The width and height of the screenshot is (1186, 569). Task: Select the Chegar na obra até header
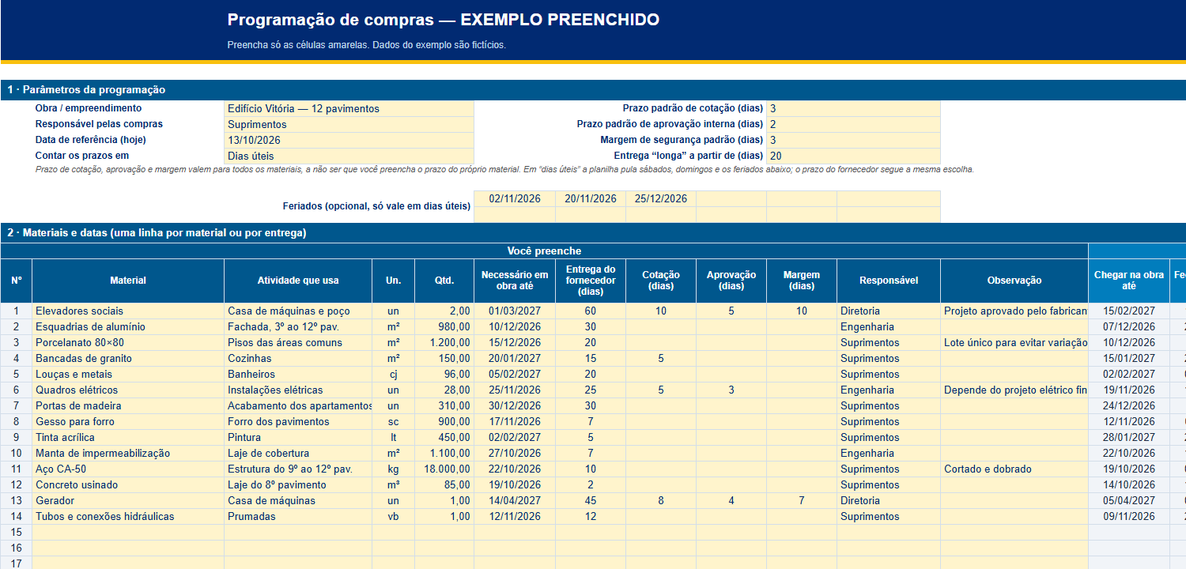[x=1129, y=281]
